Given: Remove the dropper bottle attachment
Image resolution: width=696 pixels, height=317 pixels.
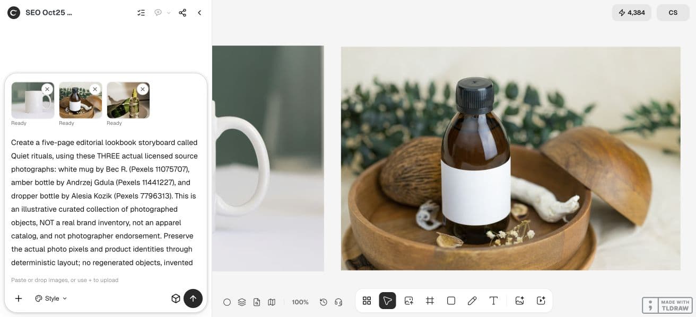Looking at the screenshot, I should tap(143, 89).
